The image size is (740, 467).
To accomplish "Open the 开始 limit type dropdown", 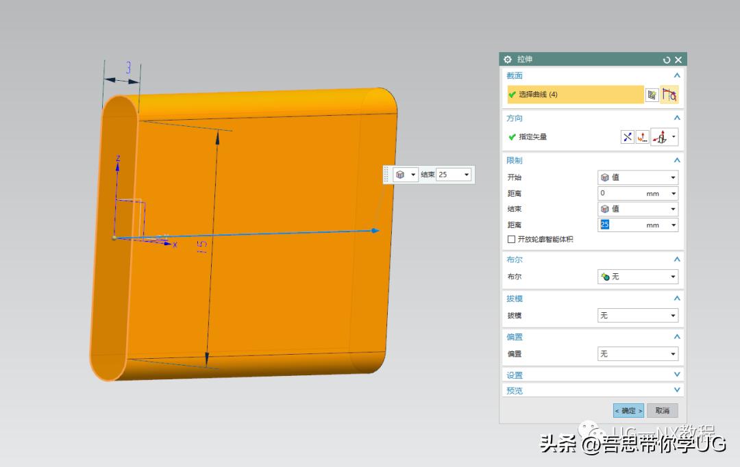I will pos(637,177).
